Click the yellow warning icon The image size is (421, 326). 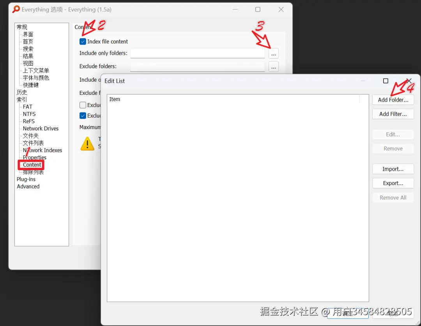[x=87, y=144]
